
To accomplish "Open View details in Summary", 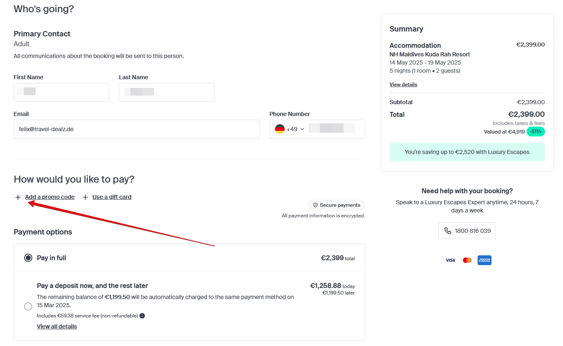I will [x=403, y=85].
